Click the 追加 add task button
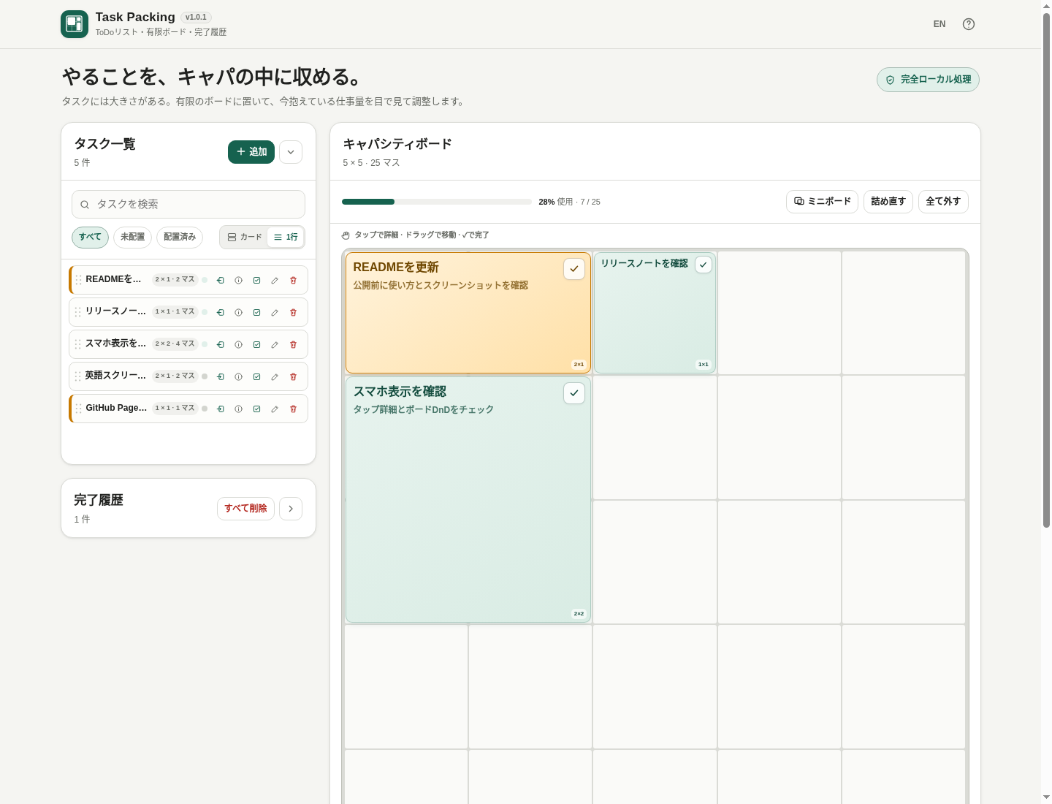 pos(251,152)
